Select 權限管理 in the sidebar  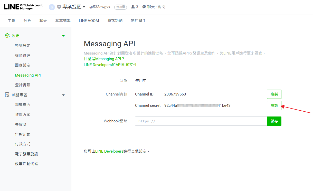coord(23,56)
